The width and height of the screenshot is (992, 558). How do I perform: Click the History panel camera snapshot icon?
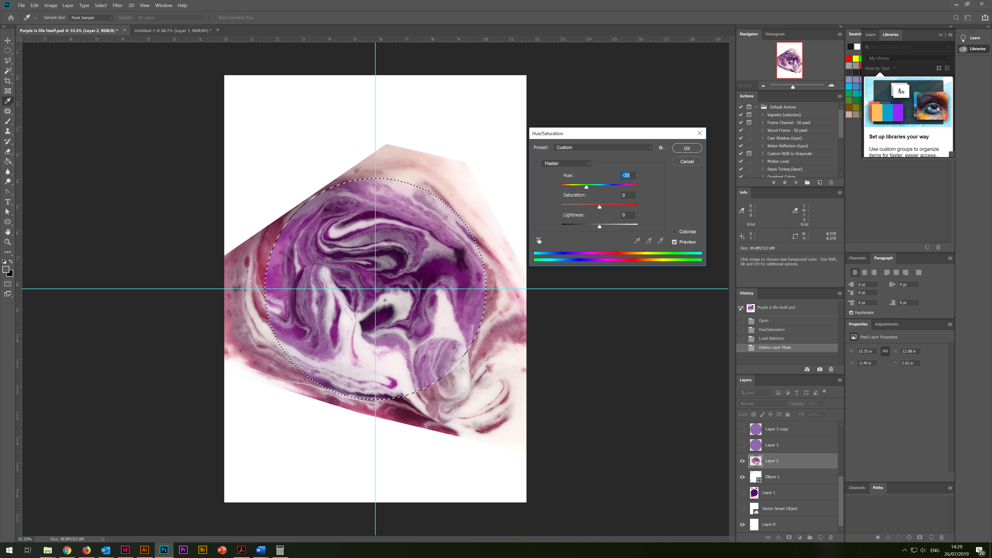pos(819,369)
